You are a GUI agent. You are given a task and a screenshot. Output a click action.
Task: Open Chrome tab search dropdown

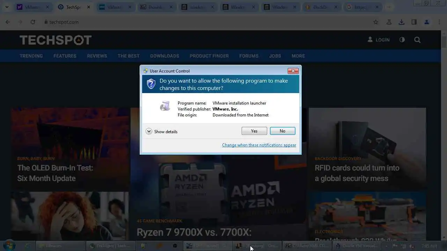pos(7,7)
